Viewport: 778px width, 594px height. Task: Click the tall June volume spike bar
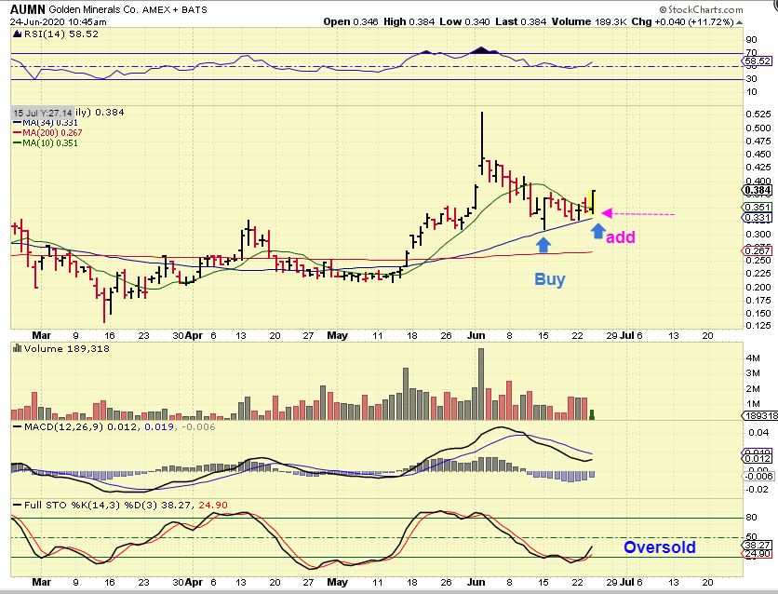(480, 385)
